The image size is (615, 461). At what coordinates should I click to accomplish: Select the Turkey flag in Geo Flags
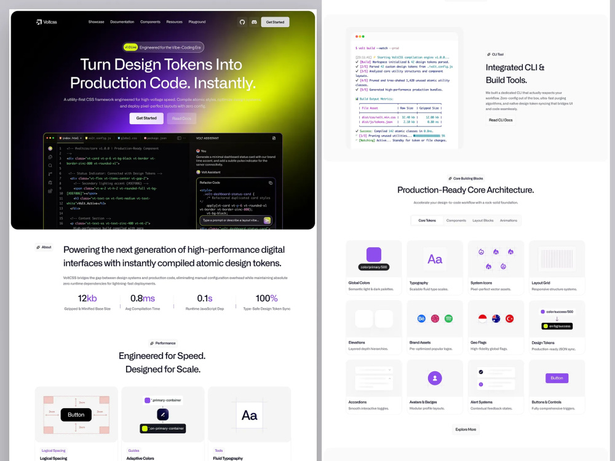(x=509, y=318)
